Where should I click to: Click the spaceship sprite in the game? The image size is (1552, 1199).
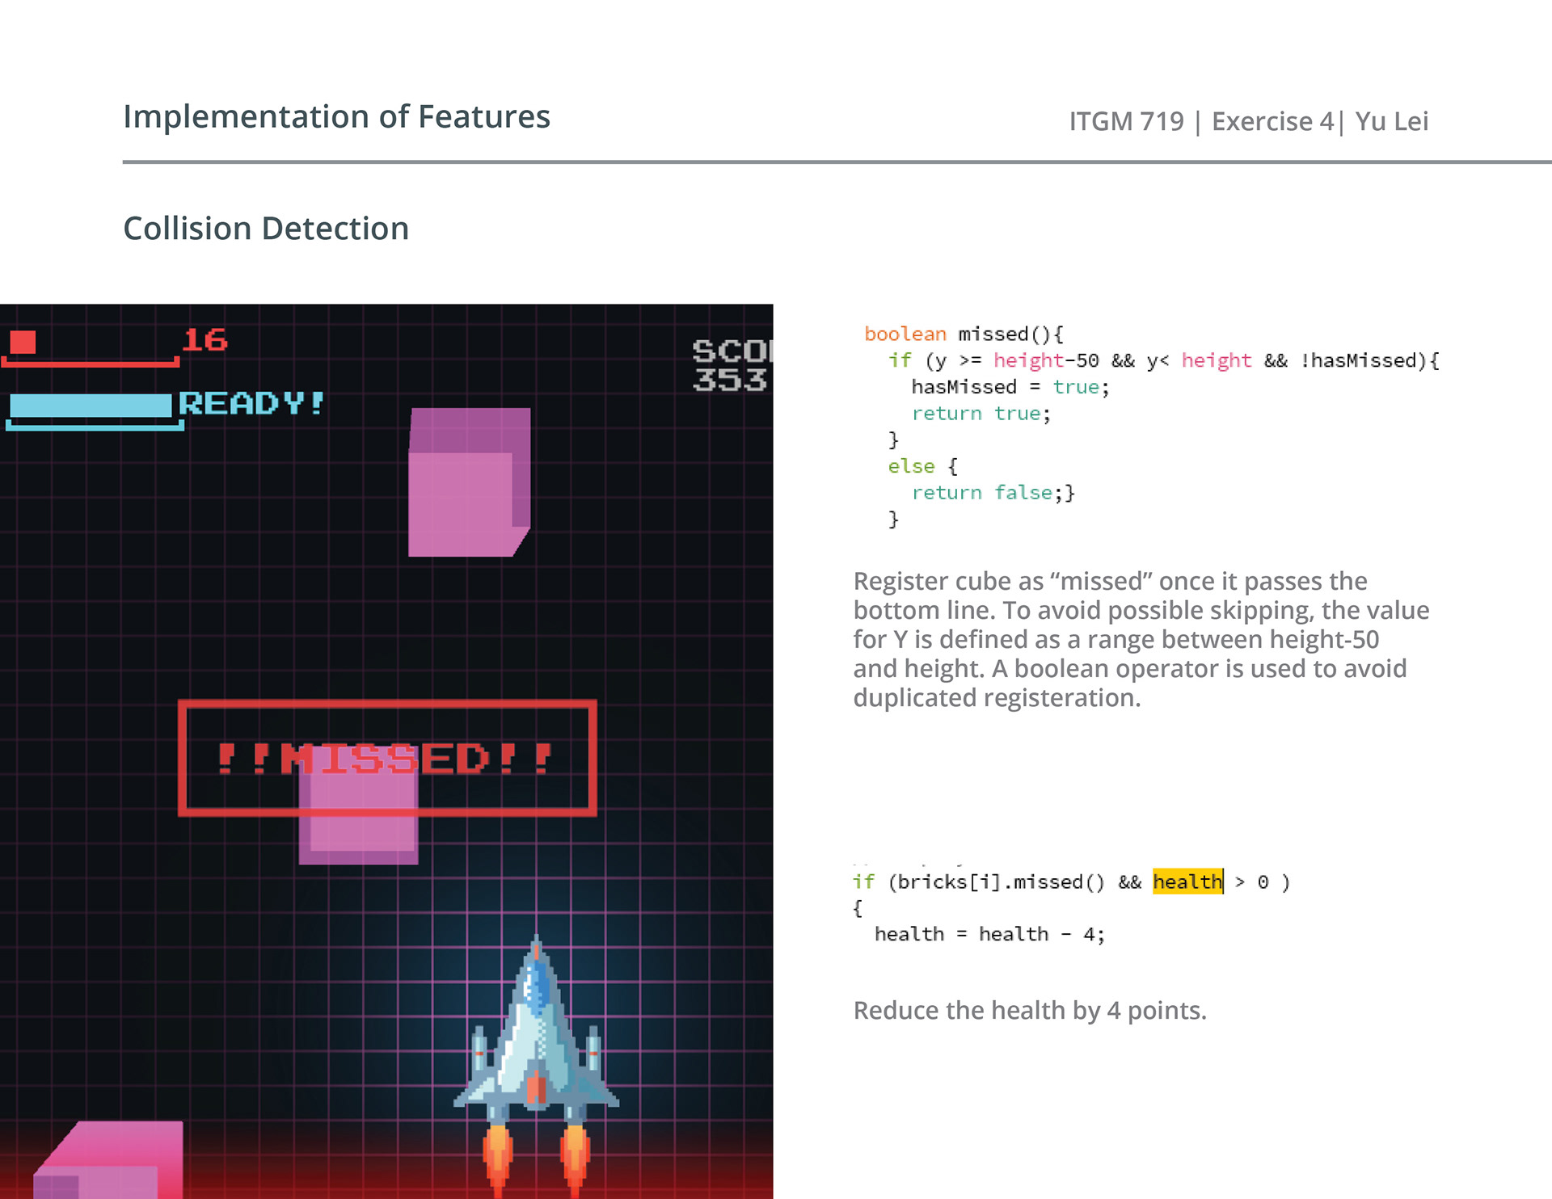click(536, 1042)
